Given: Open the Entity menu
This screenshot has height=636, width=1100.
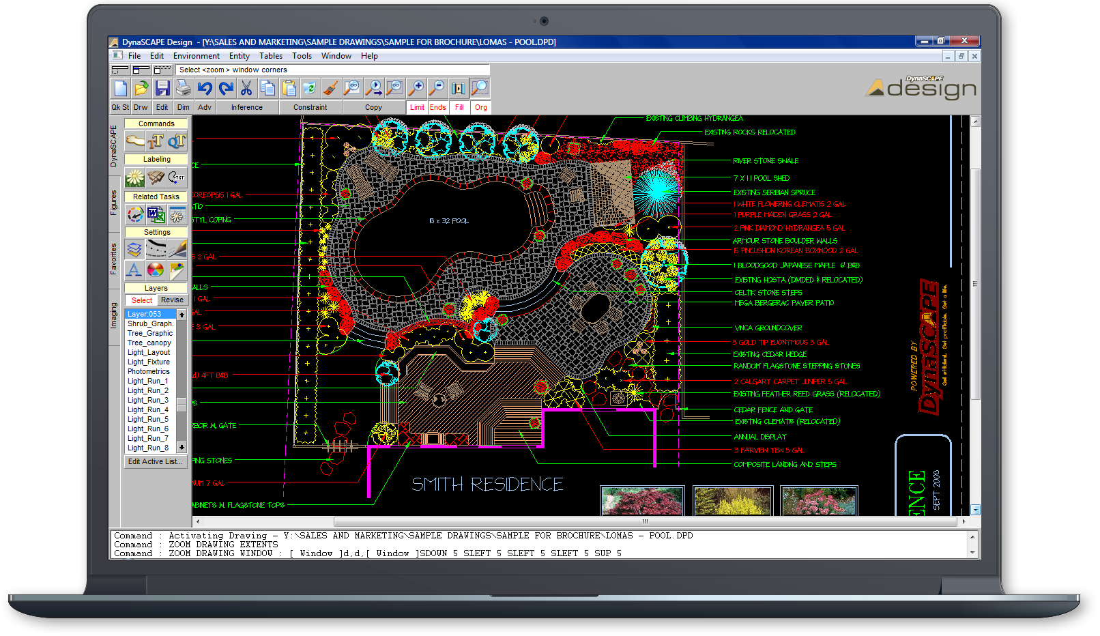Looking at the screenshot, I should click(240, 56).
